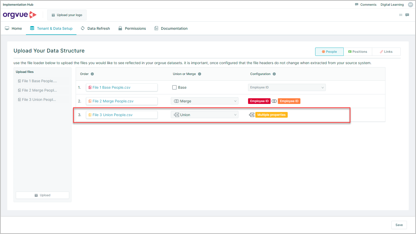Viewport: 416px width, 234px height.
Task: Click the orange Employee ID tag
Action: click(x=289, y=101)
